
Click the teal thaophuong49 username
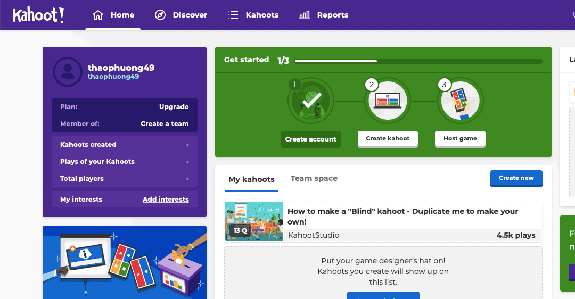tap(113, 77)
